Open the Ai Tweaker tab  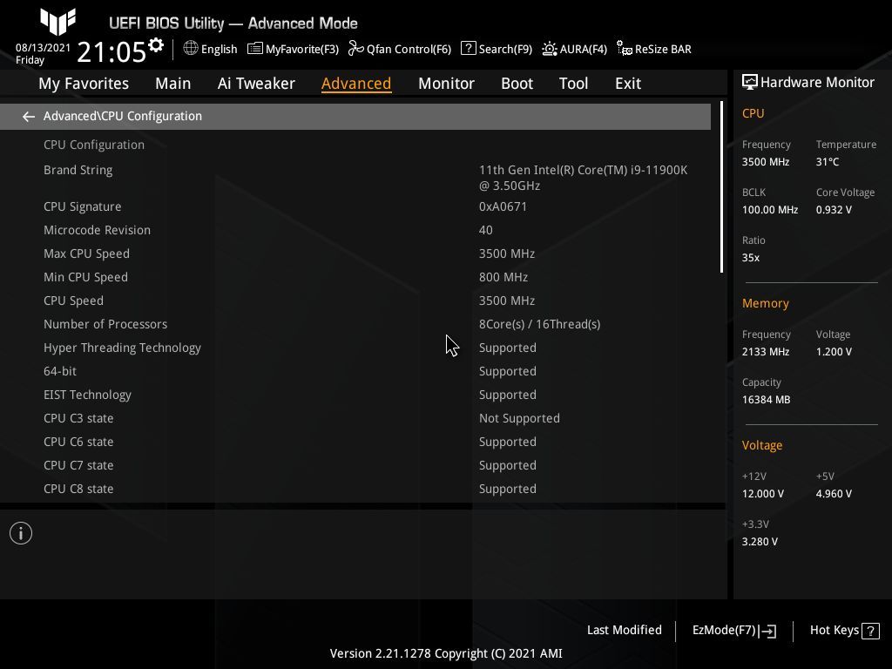click(x=256, y=84)
